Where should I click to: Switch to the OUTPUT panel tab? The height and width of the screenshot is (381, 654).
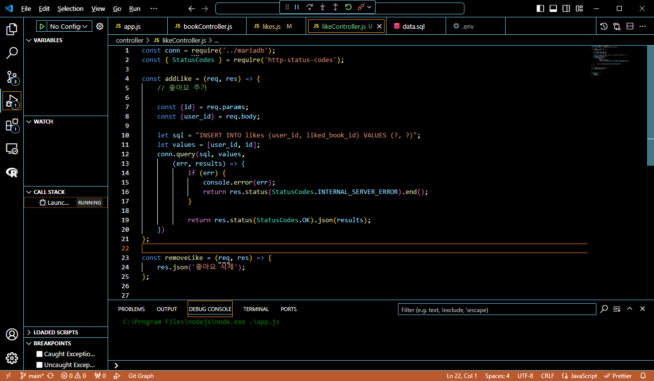pyautogui.click(x=167, y=309)
